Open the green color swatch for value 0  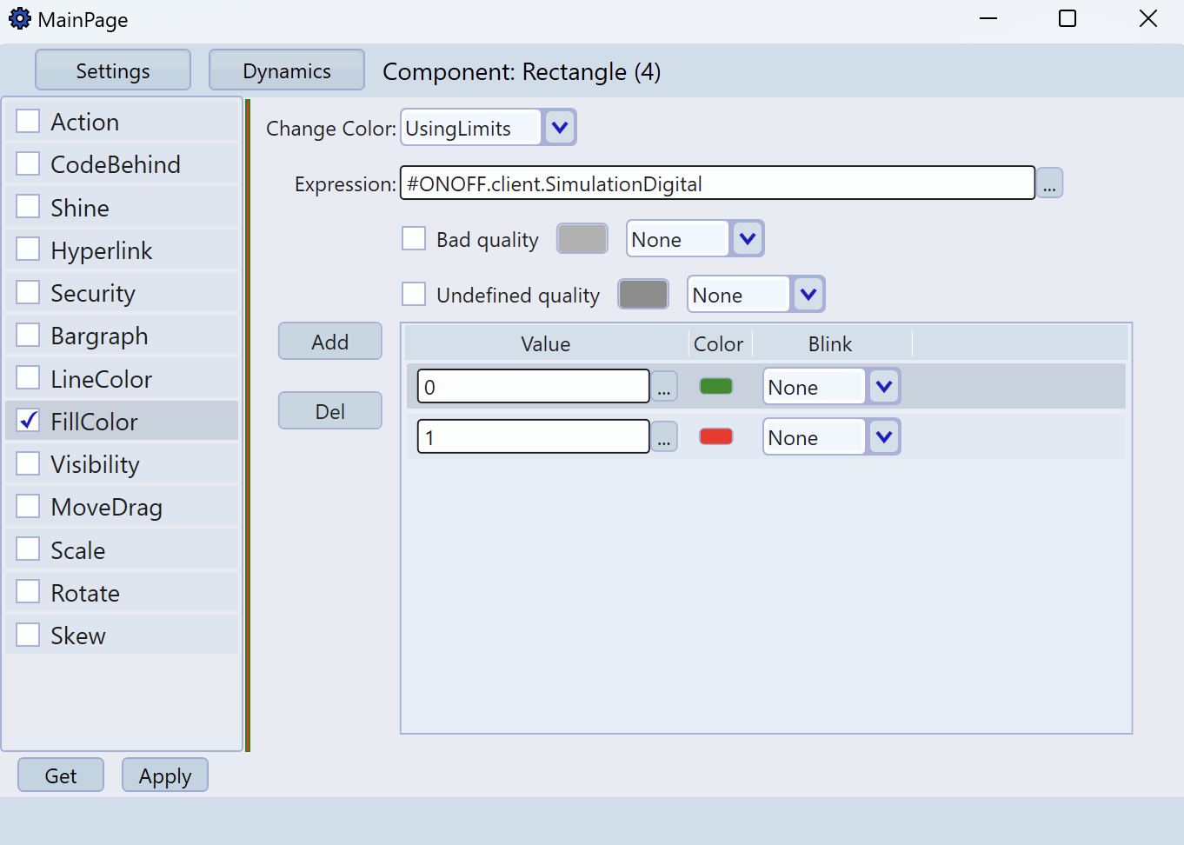pos(716,387)
